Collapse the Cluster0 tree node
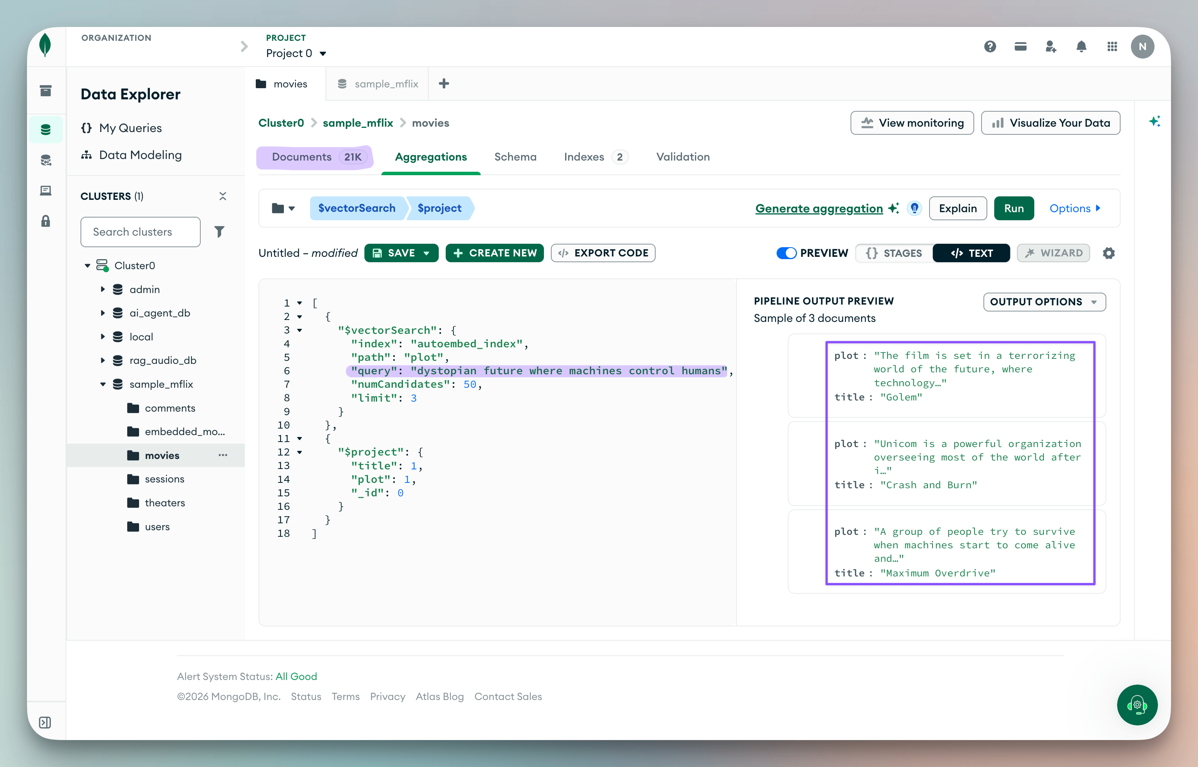1198x767 pixels. tap(87, 265)
